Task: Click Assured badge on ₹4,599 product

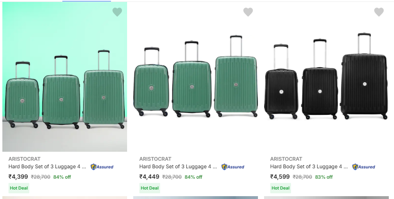Action: (x=364, y=167)
